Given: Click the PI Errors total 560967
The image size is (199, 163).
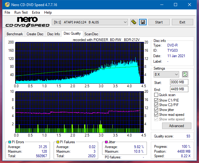Looking at the screenshot, I should pos(41,156).
